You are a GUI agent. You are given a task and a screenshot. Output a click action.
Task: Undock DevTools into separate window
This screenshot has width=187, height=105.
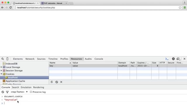(178, 59)
